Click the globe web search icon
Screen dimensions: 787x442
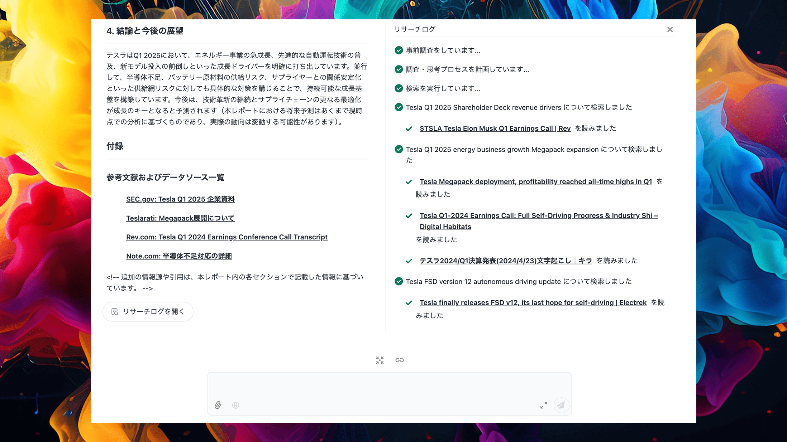click(235, 405)
